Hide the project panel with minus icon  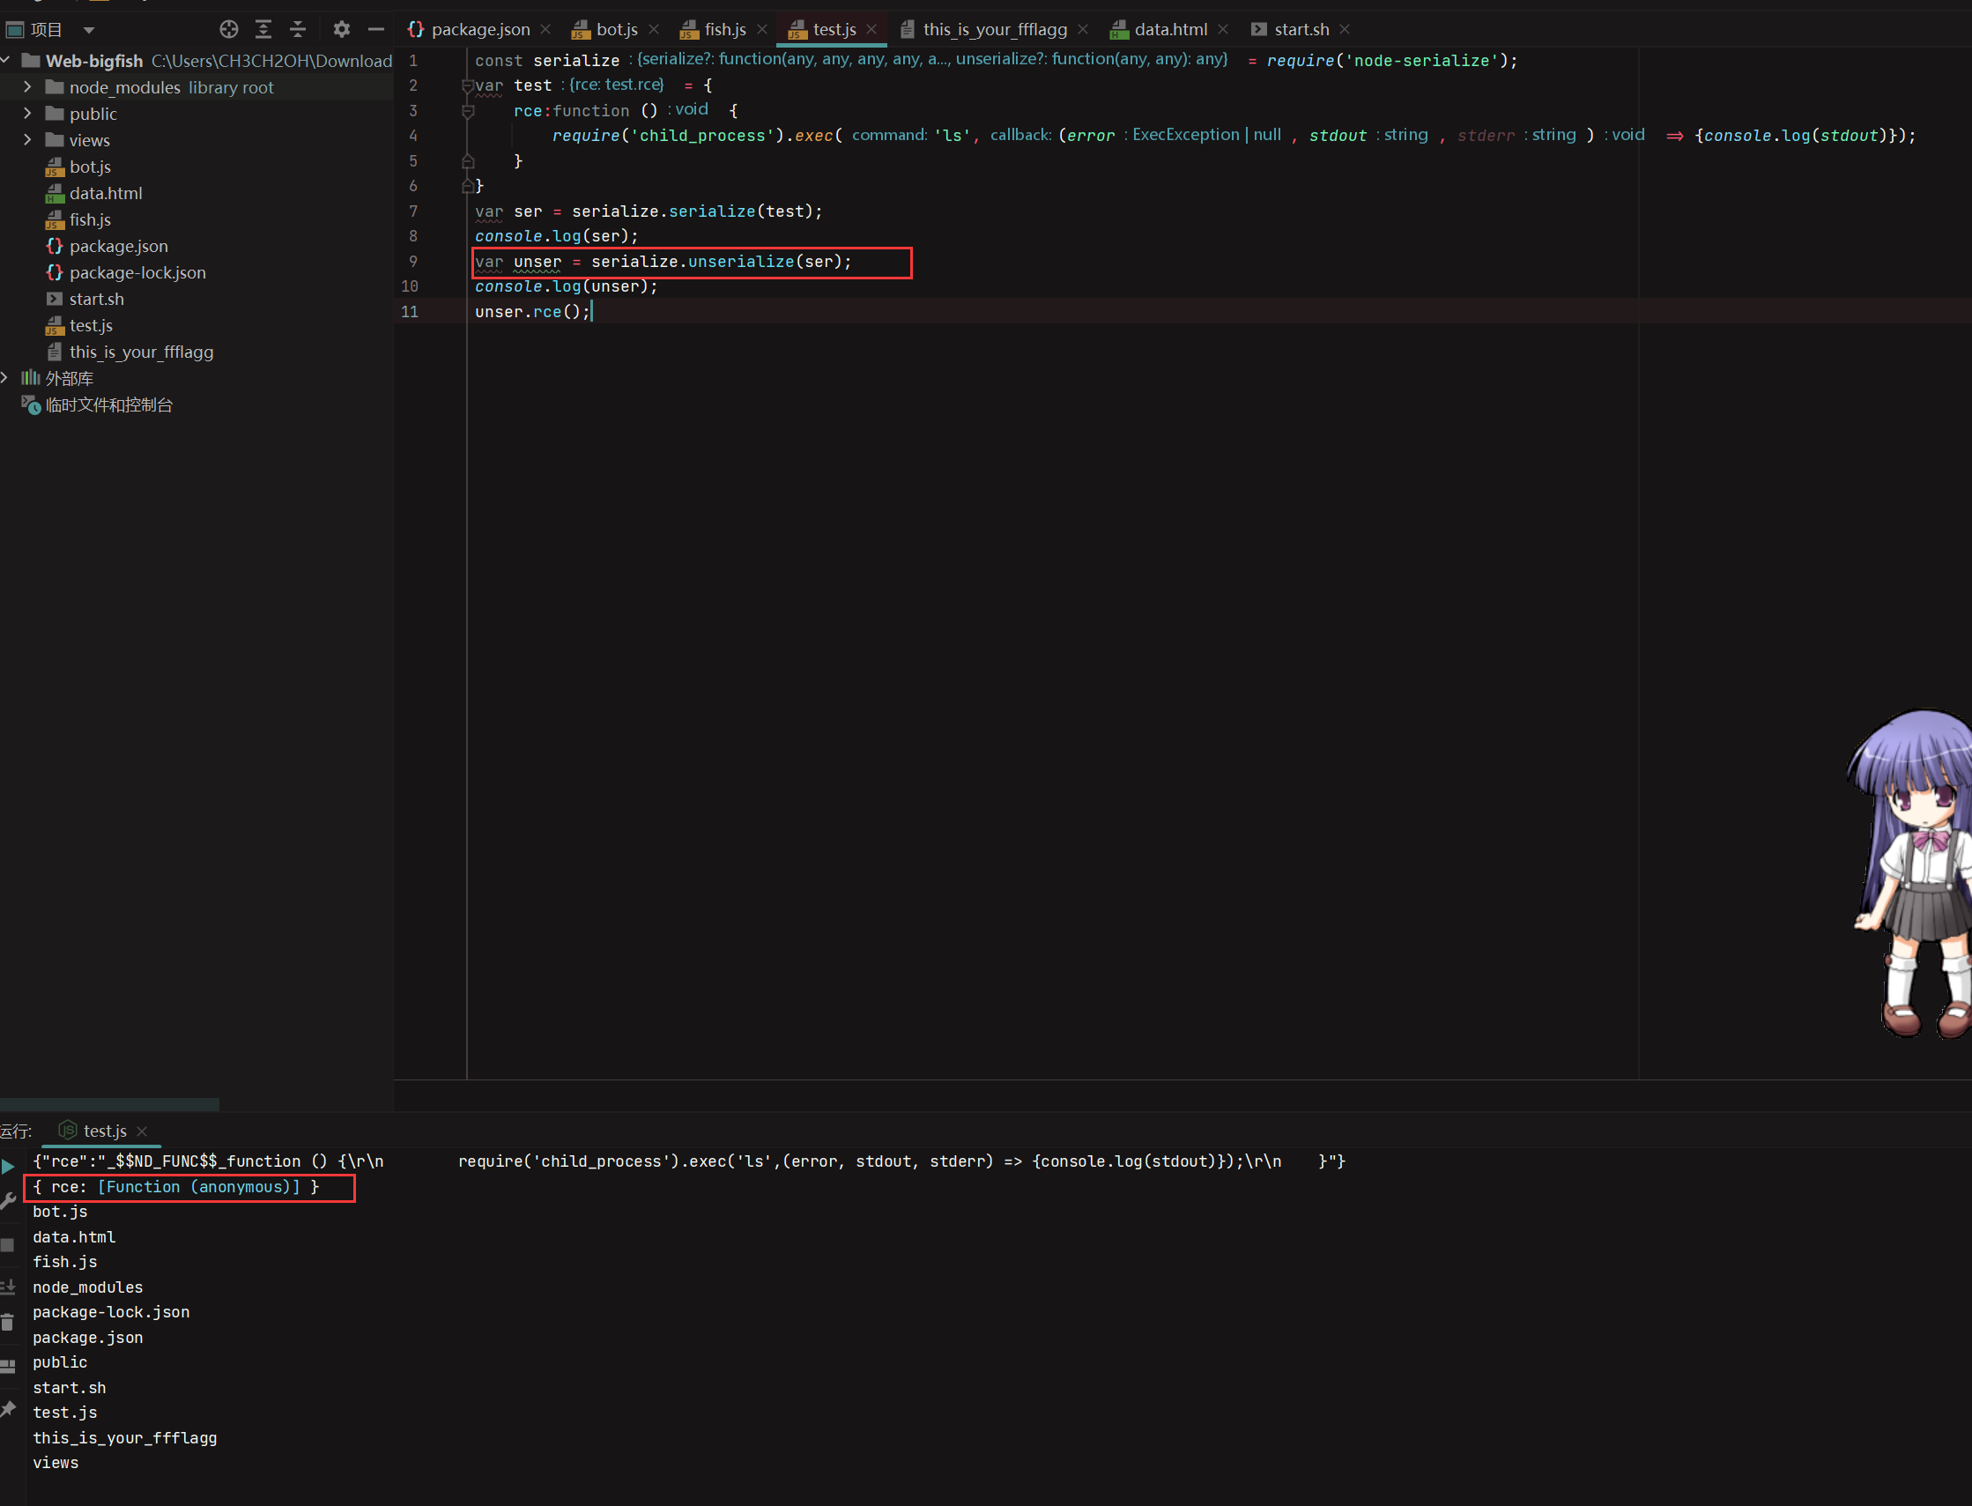tap(375, 30)
